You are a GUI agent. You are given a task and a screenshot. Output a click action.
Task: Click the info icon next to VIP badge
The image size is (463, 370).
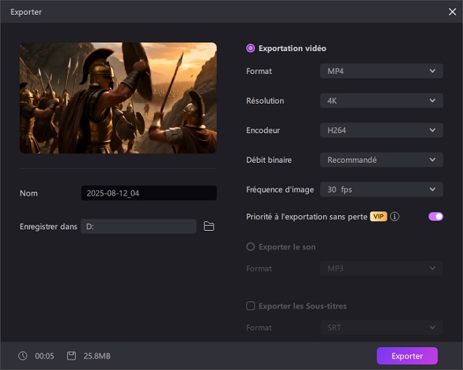[x=394, y=217]
